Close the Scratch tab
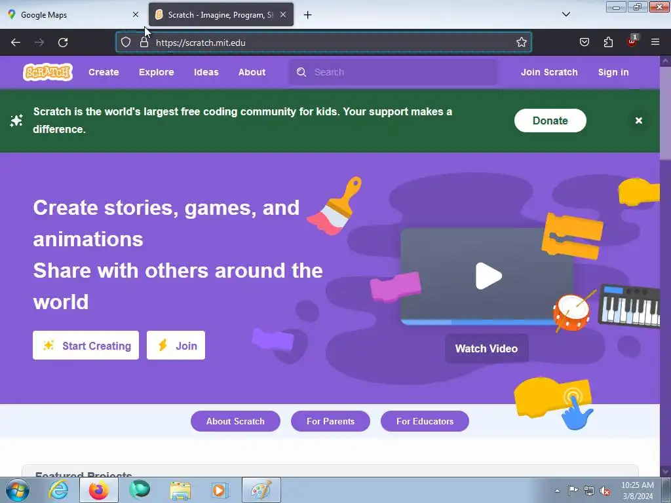The width and height of the screenshot is (671, 503). point(283,14)
